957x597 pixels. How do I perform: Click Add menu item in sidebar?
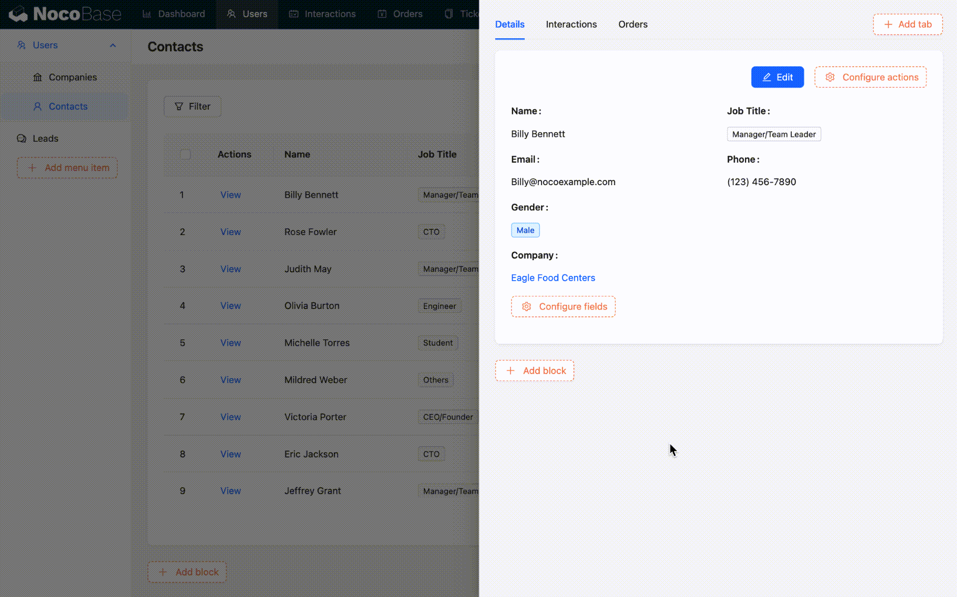[x=67, y=168]
